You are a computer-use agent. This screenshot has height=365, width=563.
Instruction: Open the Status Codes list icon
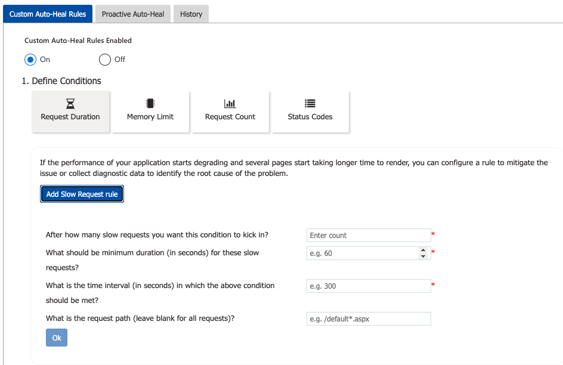pos(310,103)
